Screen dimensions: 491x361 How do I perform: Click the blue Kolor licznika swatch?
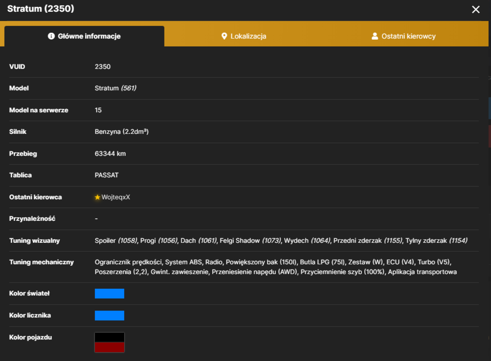click(109, 315)
